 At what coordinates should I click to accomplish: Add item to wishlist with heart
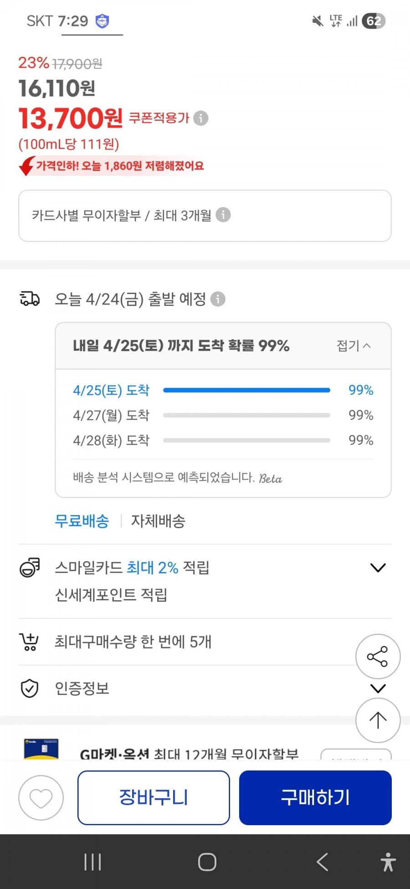tap(41, 798)
